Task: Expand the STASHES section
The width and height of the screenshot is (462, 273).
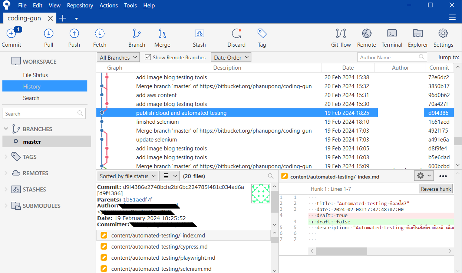Action: pyautogui.click(x=6, y=189)
